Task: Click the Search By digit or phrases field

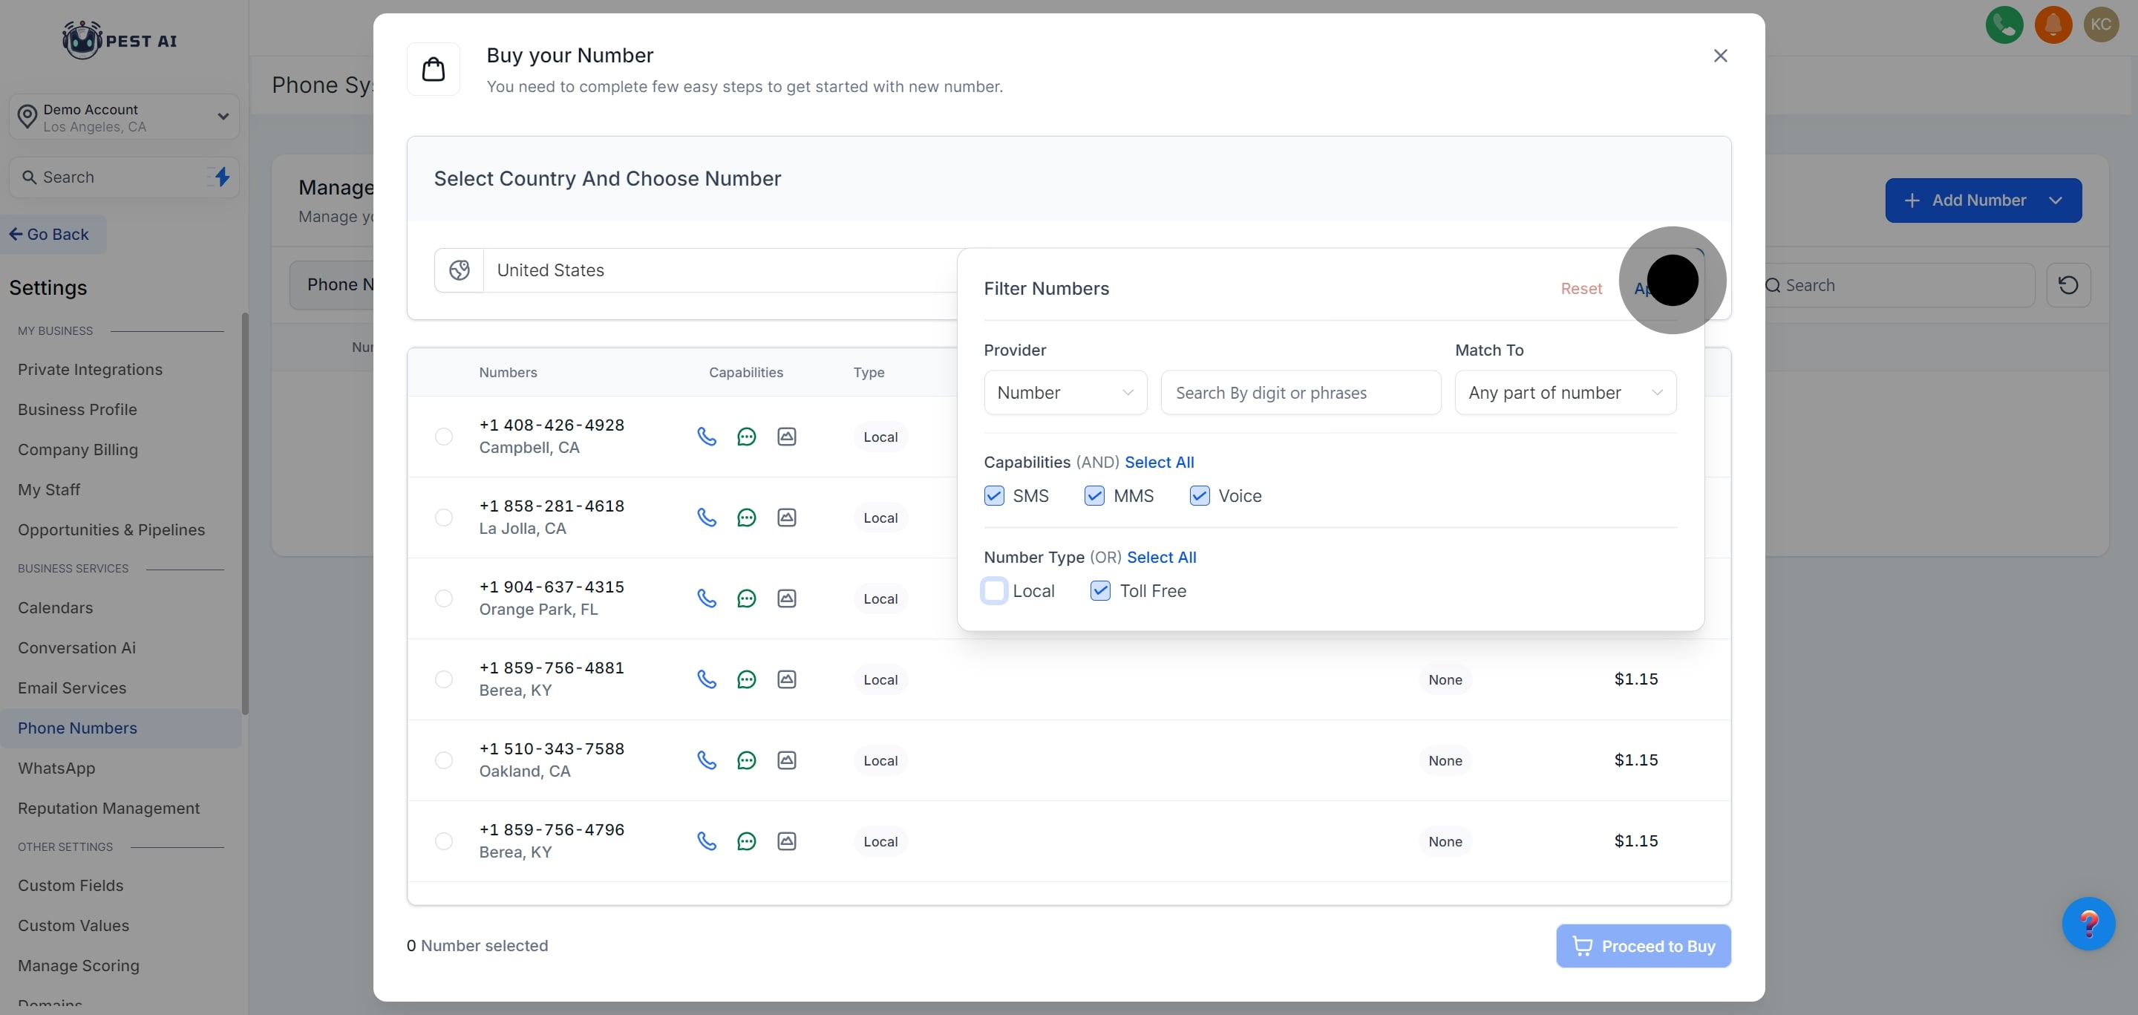Action: coord(1300,393)
